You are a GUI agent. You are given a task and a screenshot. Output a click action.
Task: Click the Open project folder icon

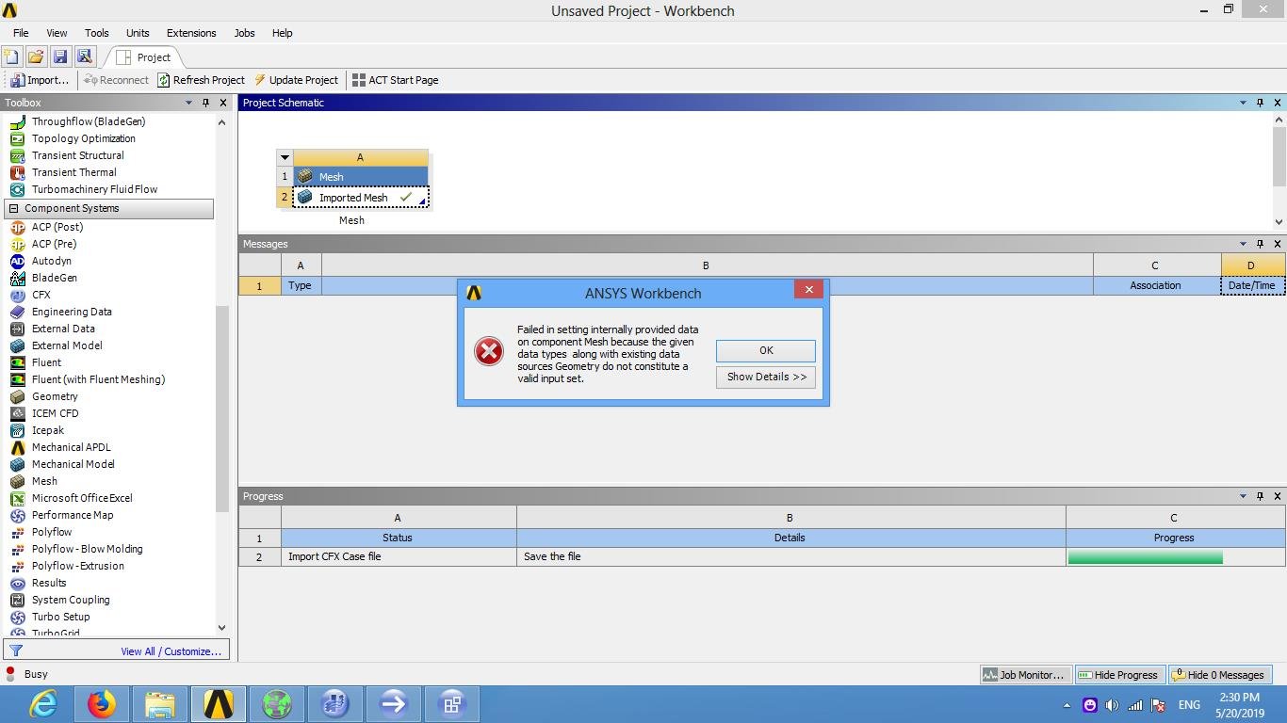[36, 57]
